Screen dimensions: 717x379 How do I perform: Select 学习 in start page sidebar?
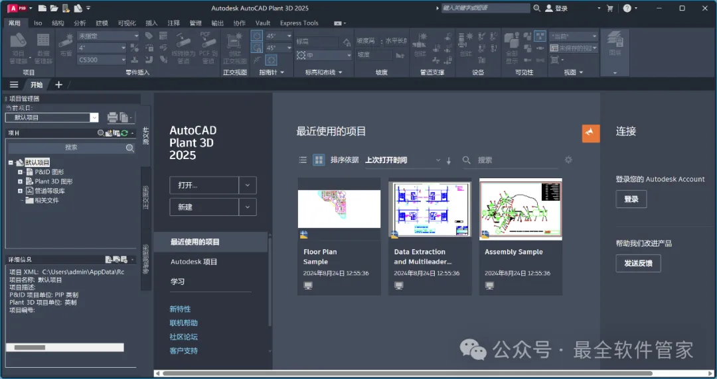[x=177, y=282]
